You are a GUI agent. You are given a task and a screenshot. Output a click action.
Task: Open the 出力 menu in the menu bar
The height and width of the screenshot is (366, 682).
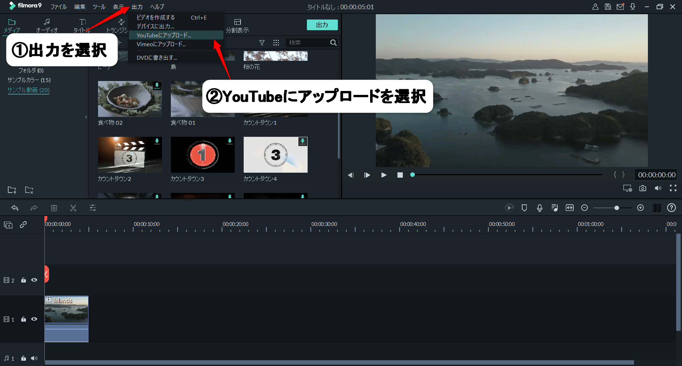[137, 7]
